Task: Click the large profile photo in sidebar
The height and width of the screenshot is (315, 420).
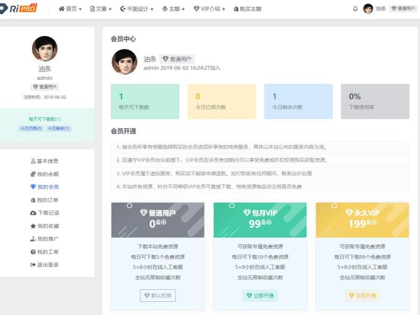Action: click(45, 49)
